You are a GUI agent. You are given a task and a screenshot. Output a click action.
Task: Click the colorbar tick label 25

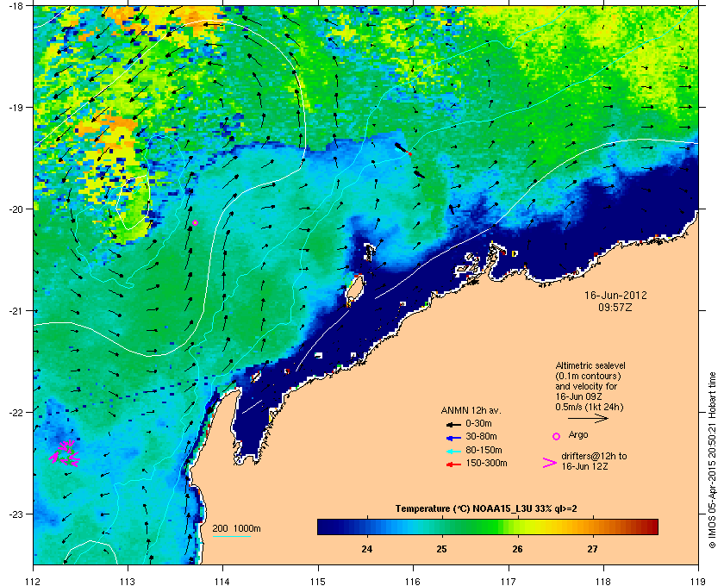pyautogui.click(x=442, y=549)
